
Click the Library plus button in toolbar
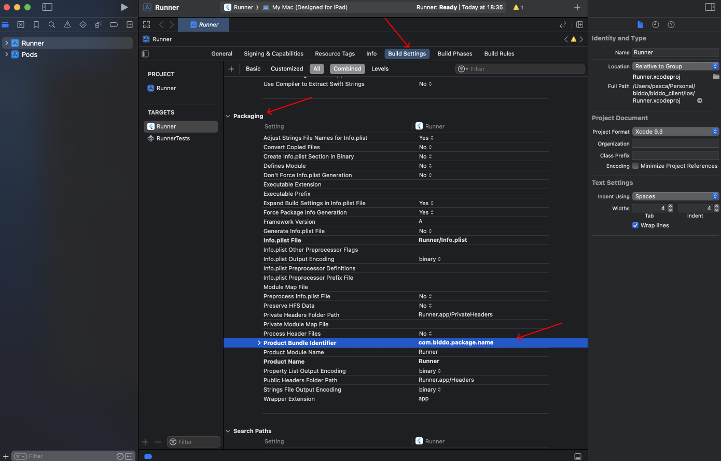pos(577,7)
